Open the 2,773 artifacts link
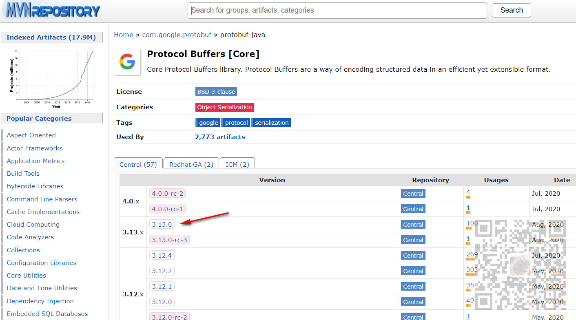The height and width of the screenshot is (320, 576). click(220, 137)
